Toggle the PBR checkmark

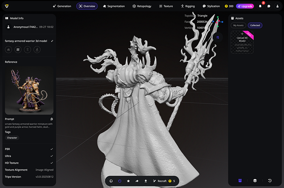click(51, 149)
